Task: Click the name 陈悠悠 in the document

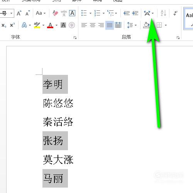Action: click(58, 103)
